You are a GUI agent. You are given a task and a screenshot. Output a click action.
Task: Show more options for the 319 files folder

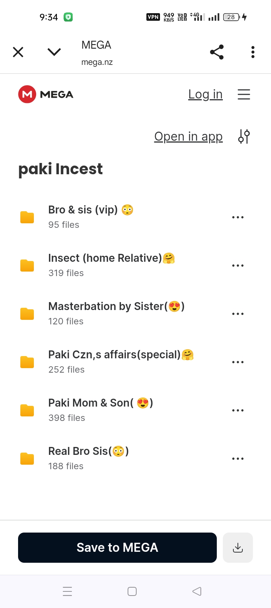238,266
